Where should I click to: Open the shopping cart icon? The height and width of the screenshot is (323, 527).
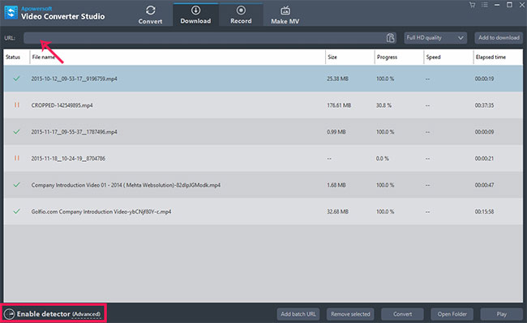472,5
